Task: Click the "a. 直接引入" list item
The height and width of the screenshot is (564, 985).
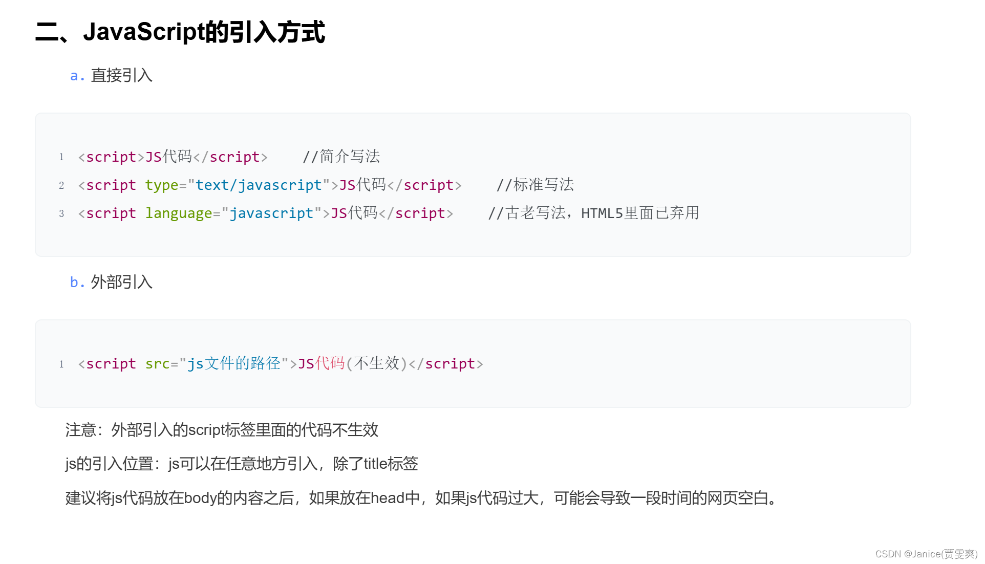Action: (111, 75)
